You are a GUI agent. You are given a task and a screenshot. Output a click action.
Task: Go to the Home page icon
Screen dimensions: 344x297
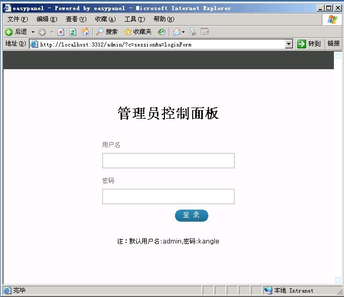pyautogui.click(x=85, y=32)
